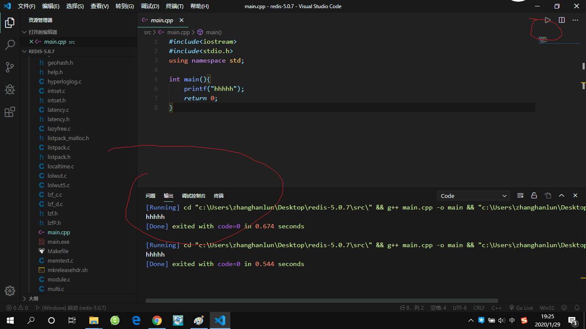Show errors and warnings in status bar
This screenshot has width=586, height=329.
coord(17,308)
